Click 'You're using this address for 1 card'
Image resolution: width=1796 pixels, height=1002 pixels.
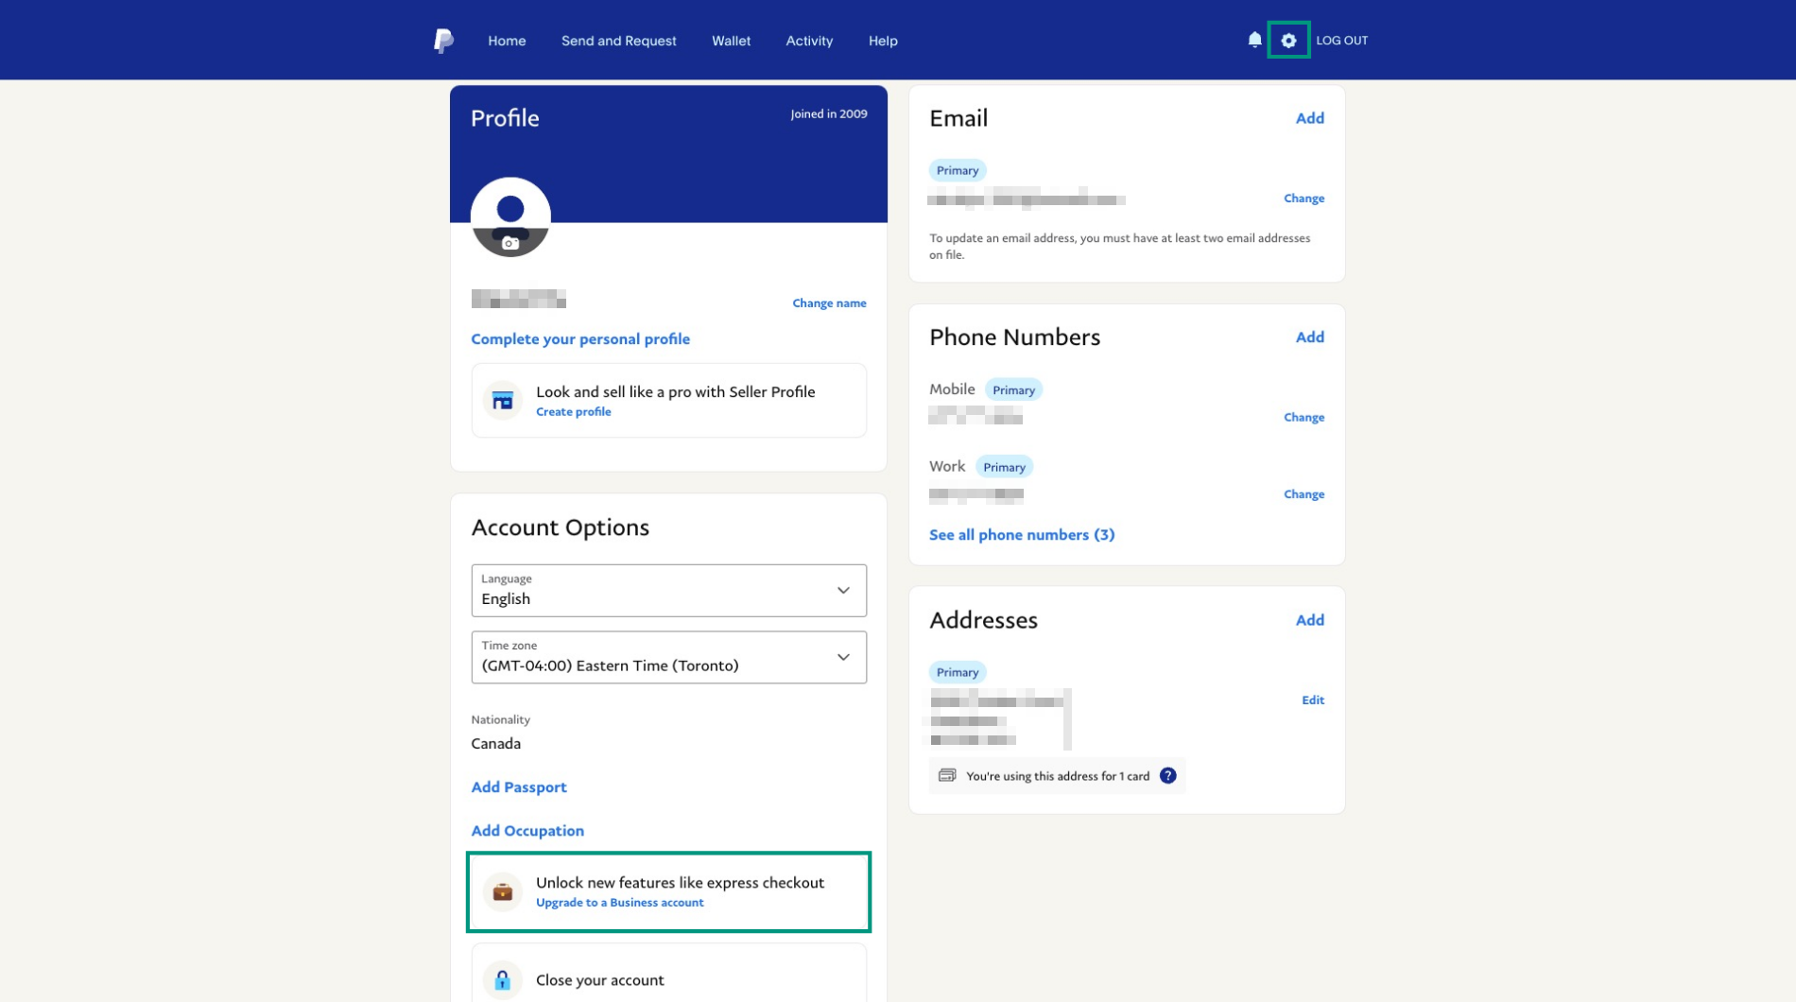point(1058,776)
